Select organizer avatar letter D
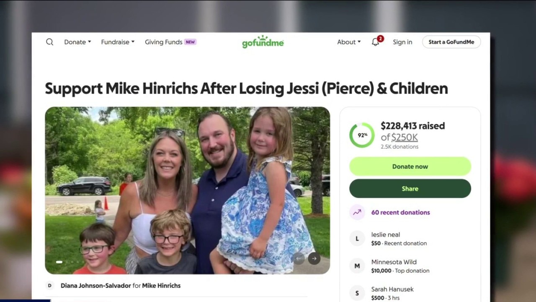The image size is (536, 302). (49, 286)
